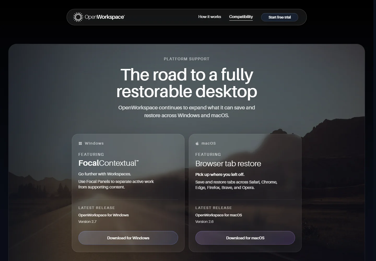The height and width of the screenshot is (261, 376).
Task: Click 'Pick up where you left off.' text
Action: click(x=220, y=174)
